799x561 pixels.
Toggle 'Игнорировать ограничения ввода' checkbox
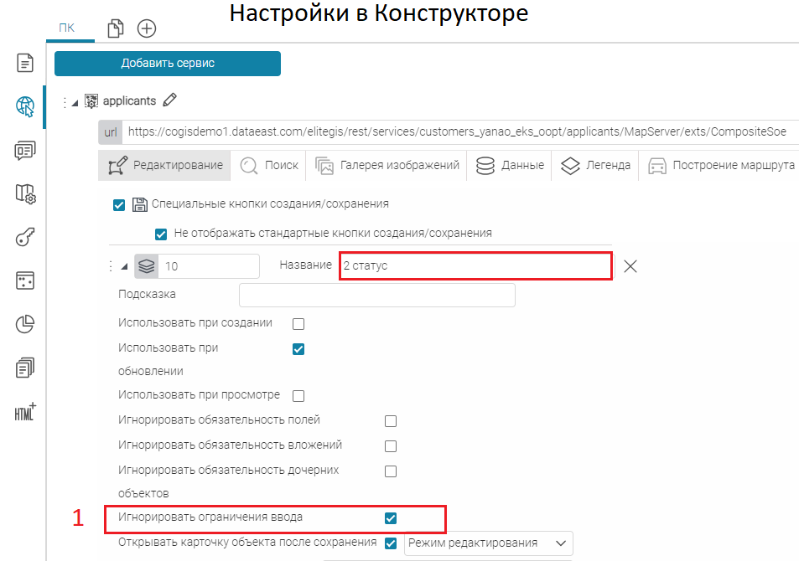click(390, 518)
